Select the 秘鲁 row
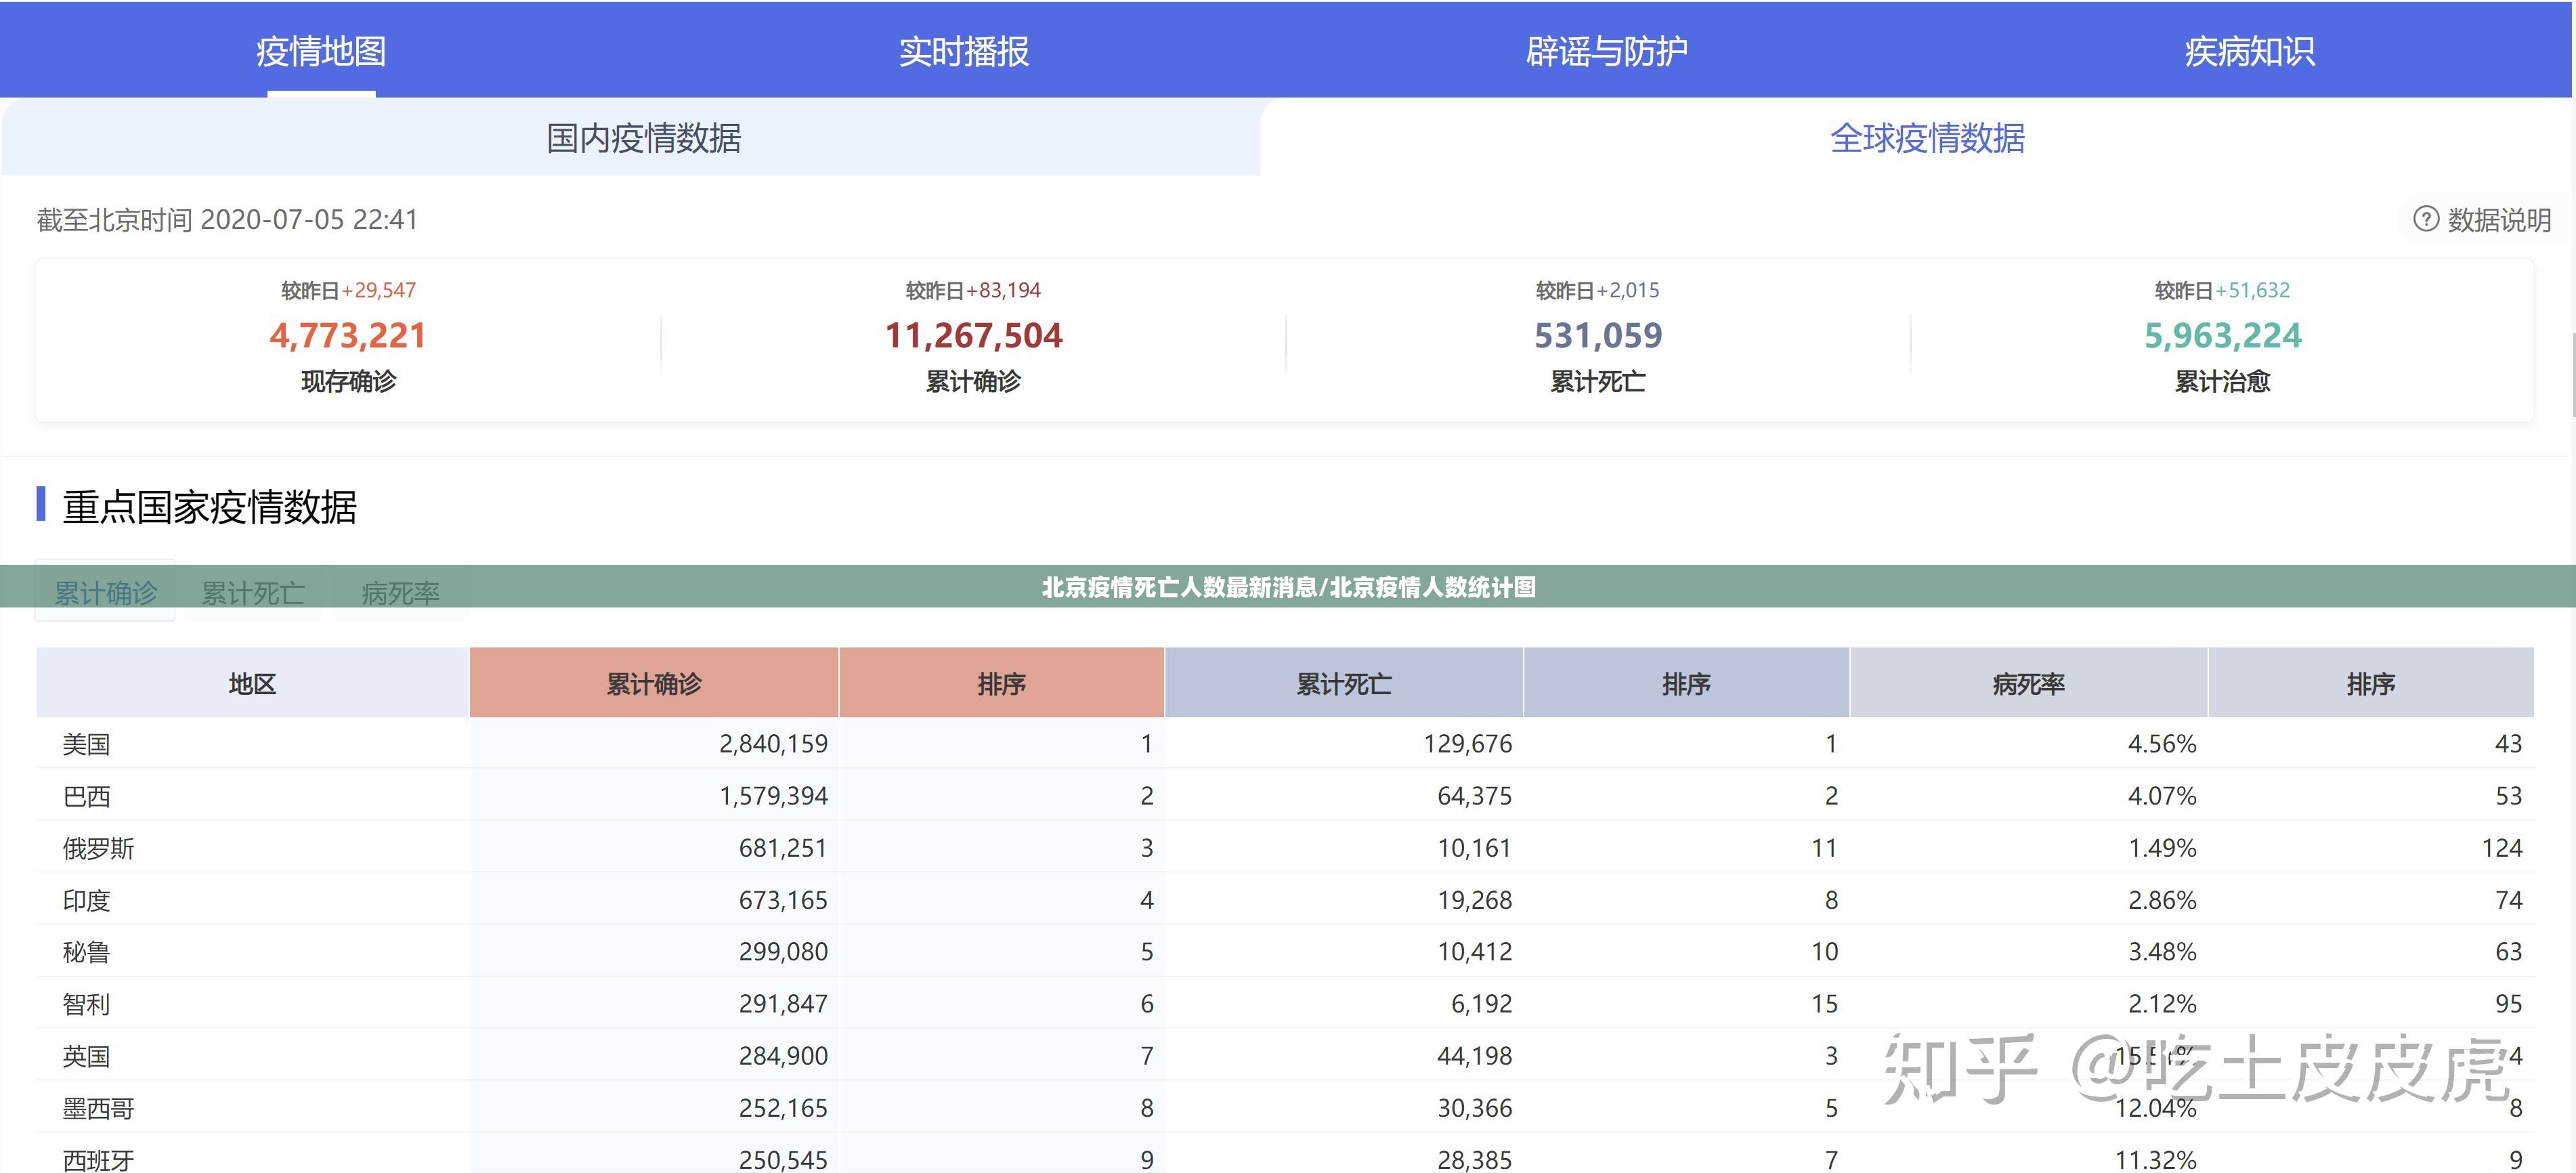Screen dimensions: 2576x1173 pos(1285,952)
